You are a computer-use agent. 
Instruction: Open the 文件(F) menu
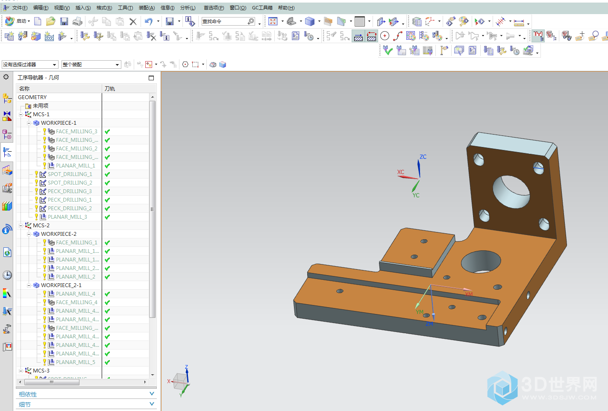(x=20, y=8)
